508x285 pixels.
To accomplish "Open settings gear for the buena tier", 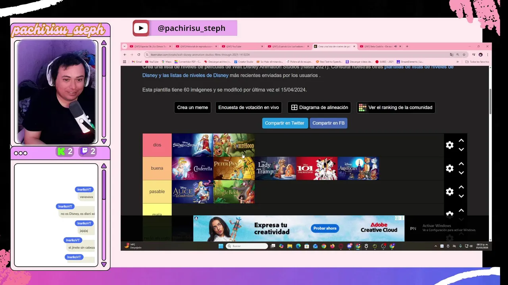I will pos(449,168).
